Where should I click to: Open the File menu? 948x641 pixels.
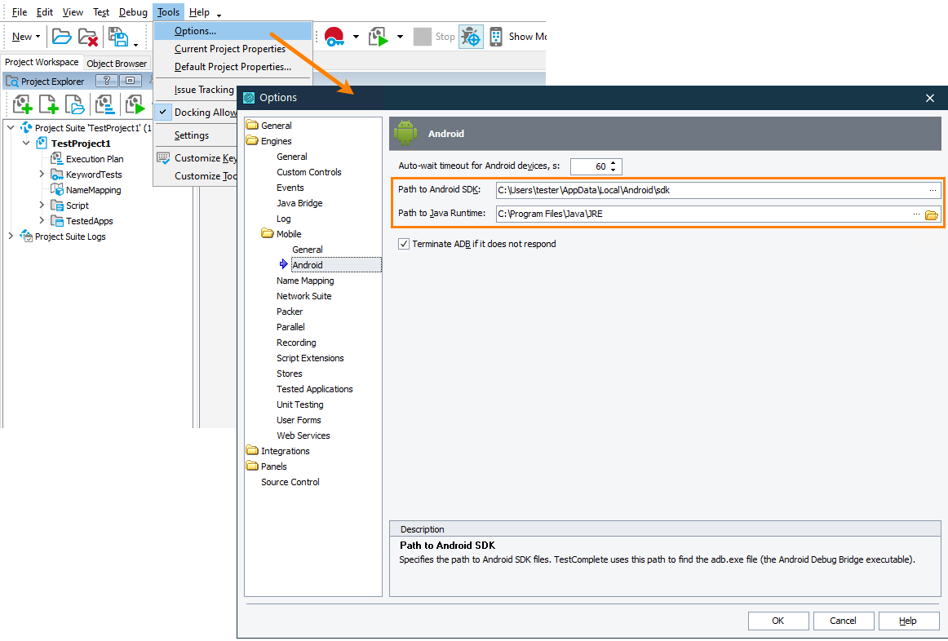pyautogui.click(x=20, y=12)
